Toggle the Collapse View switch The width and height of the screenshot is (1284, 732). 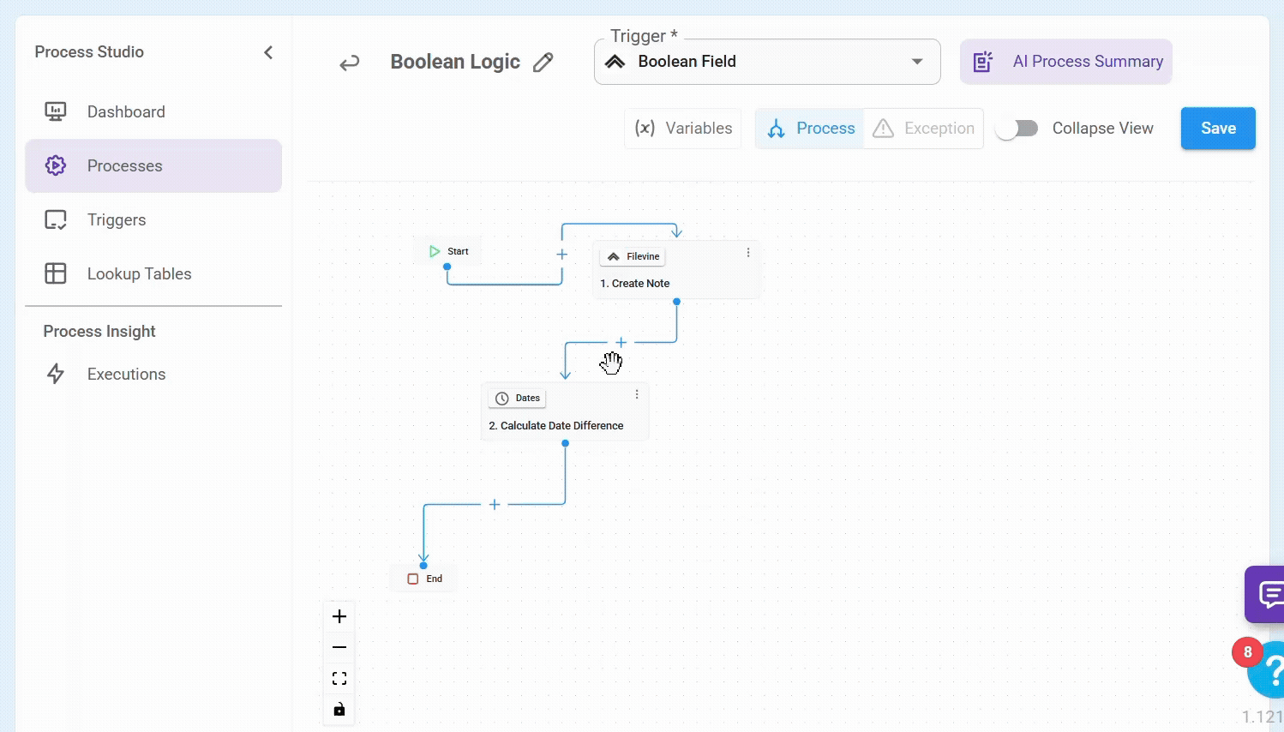pyautogui.click(x=1017, y=129)
